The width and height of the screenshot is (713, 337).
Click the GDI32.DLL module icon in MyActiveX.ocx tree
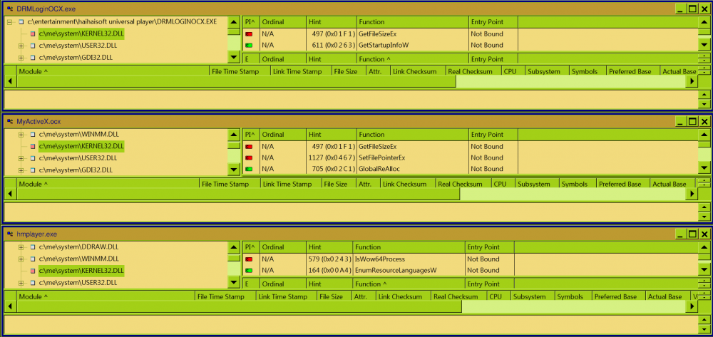(x=32, y=170)
